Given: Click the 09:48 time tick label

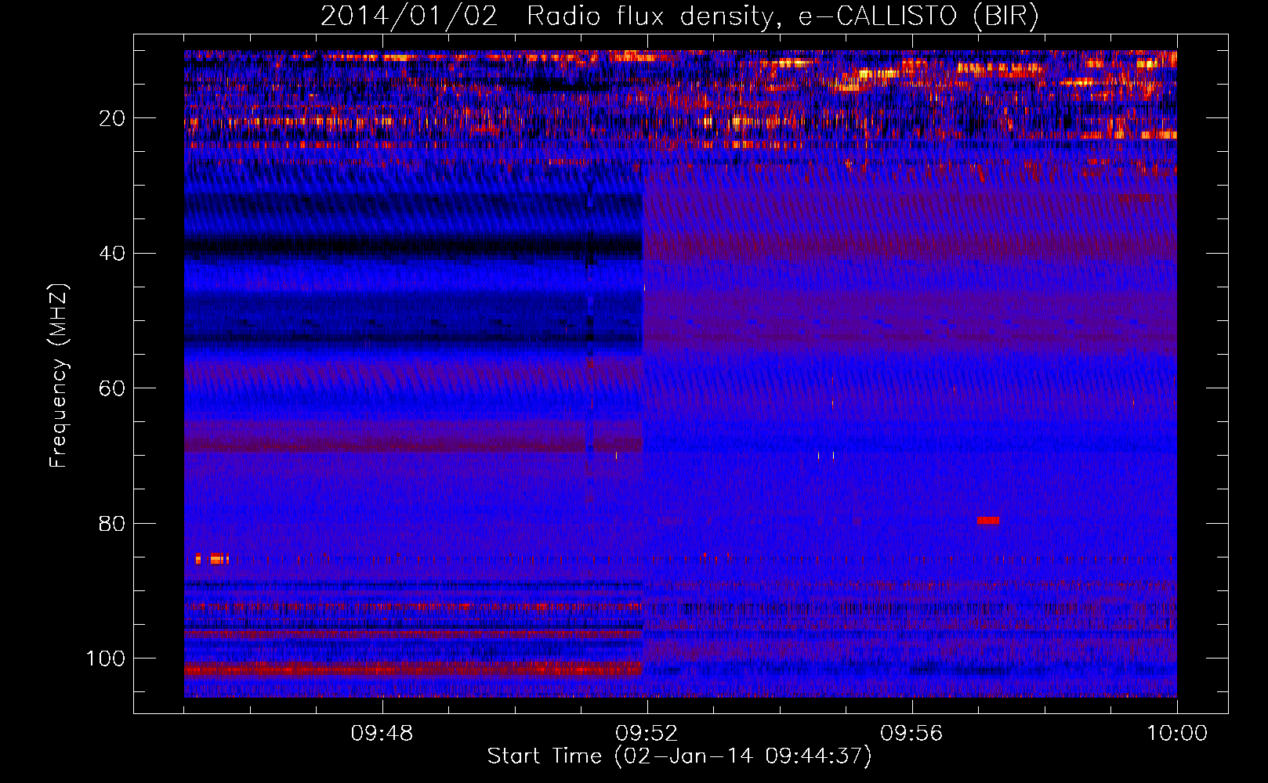Looking at the screenshot, I should click(x=382, y=734).
